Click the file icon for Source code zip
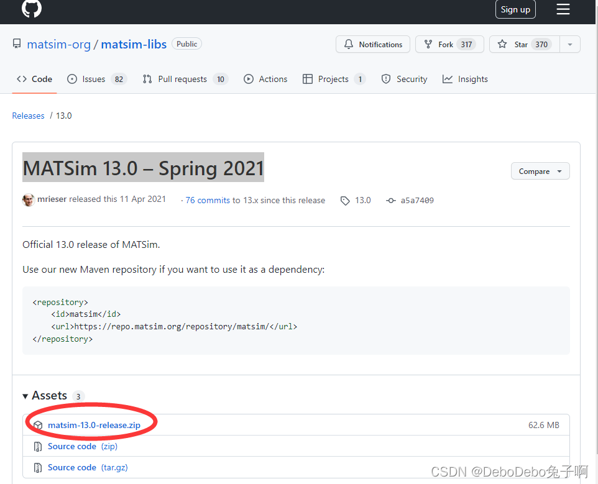 point(38,446)
